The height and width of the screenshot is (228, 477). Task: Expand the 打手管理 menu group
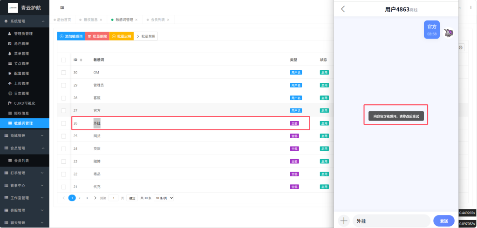point(25,173)
